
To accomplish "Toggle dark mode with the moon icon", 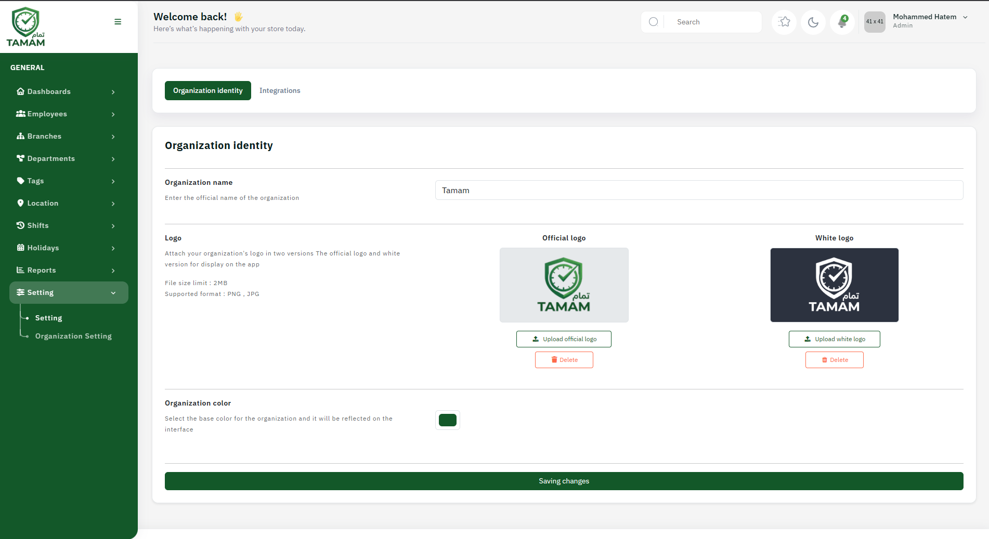I will point(813,22).
